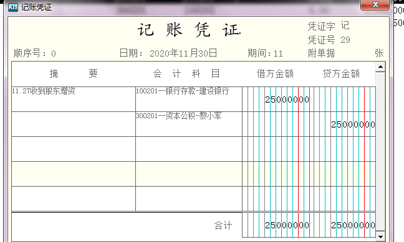Click the 合计 label
Image resolution: width=404 pixels, height=242 pixels.
(x=223, y=225)
